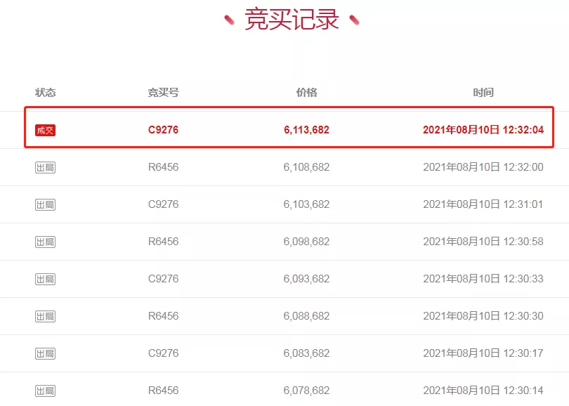
Task: Click price 6,083,682
Action: [x=307, y=353]
